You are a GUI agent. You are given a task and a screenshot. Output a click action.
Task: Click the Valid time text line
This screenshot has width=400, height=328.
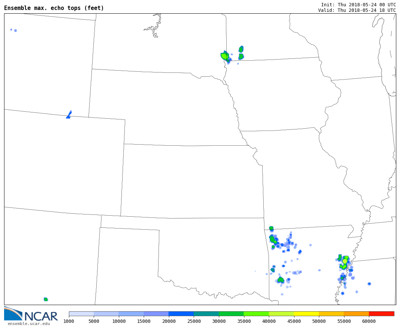357,10
